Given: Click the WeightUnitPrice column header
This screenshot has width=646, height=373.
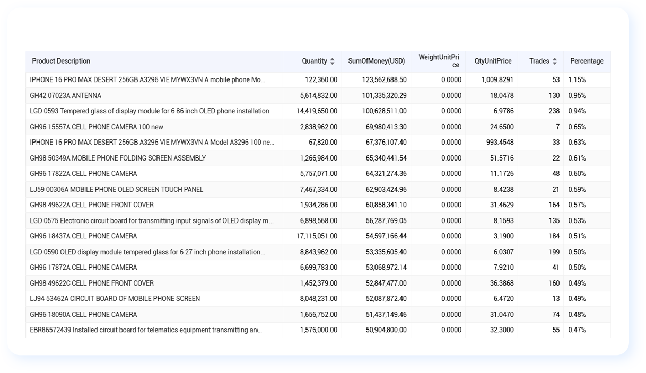Looking at the screenshot, I should (x=439, y=61).
